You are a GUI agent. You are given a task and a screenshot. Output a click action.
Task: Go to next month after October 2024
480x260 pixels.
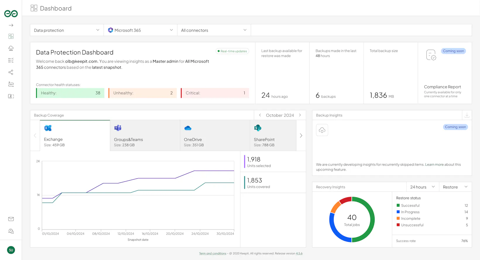300,115
